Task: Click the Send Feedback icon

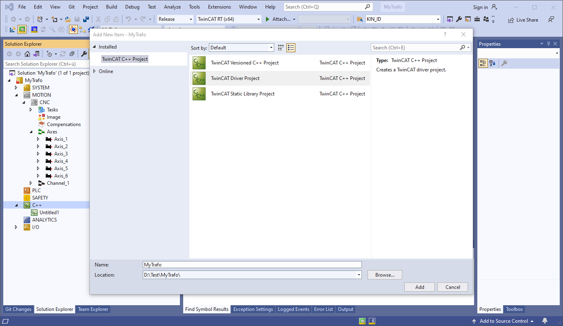Action: 551,20
